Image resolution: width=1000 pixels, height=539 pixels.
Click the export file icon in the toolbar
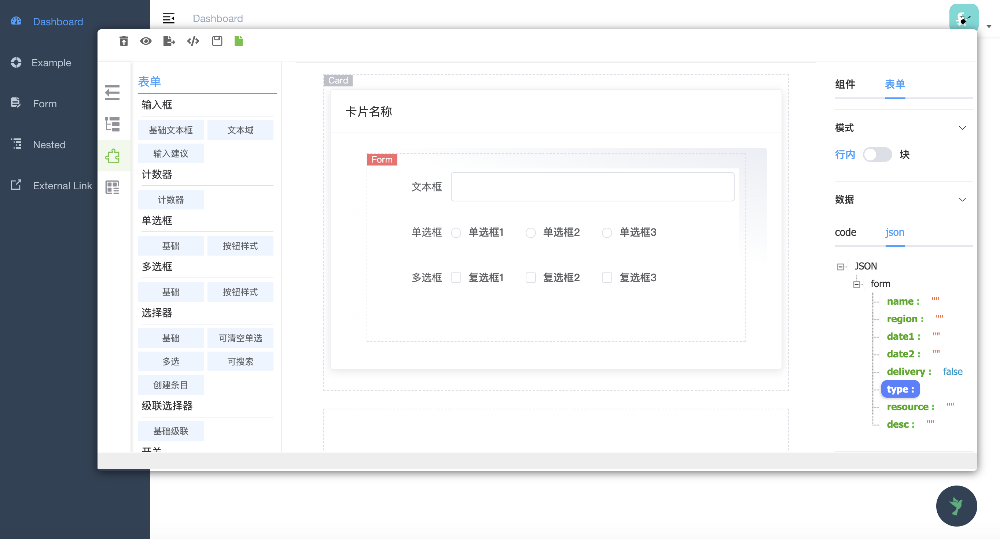(169, 41)
